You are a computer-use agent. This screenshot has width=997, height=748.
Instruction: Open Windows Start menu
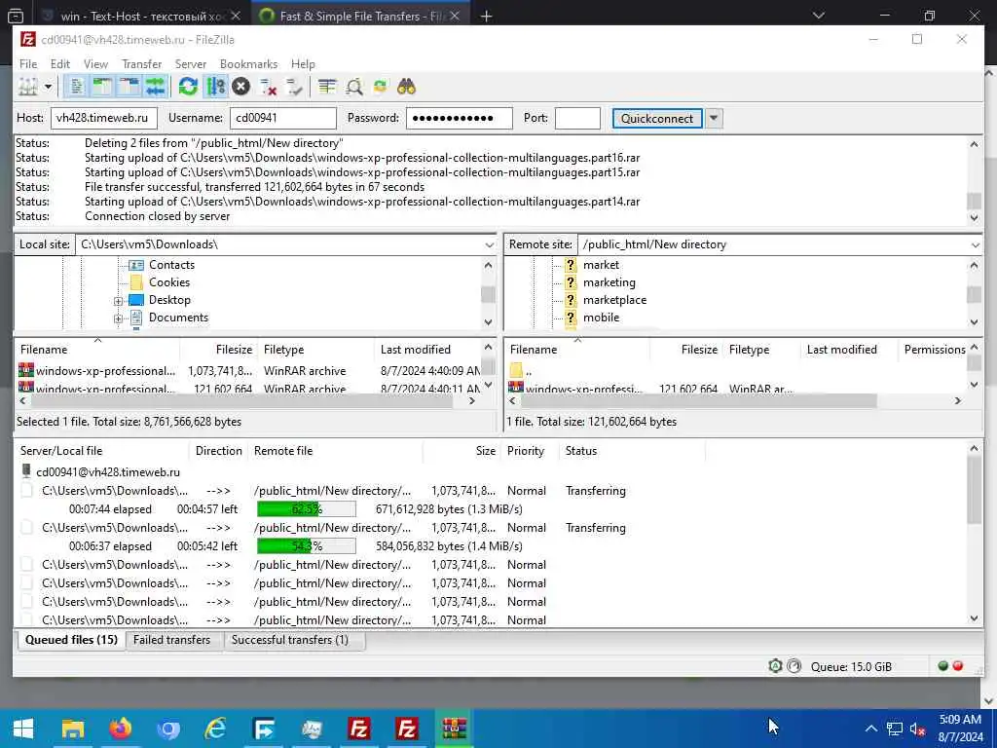(23, 729)
